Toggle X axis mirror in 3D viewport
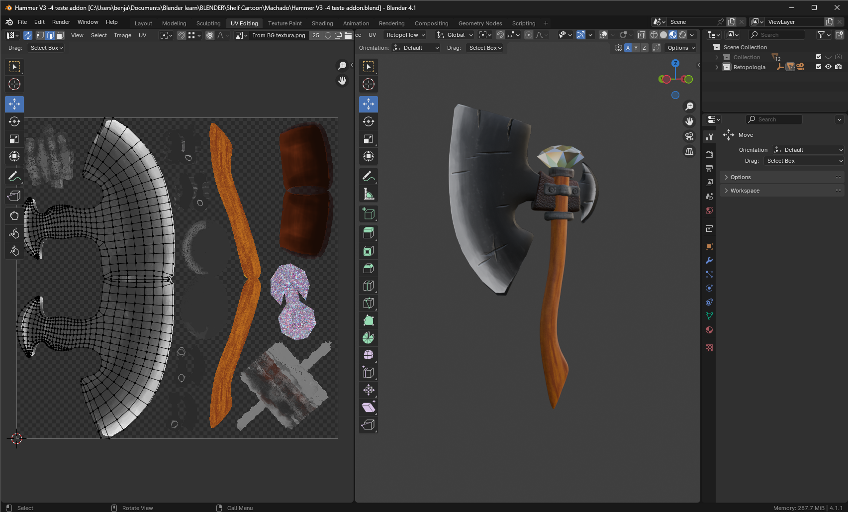The height and width of the screenshot is (512, 848). (628, 48)
